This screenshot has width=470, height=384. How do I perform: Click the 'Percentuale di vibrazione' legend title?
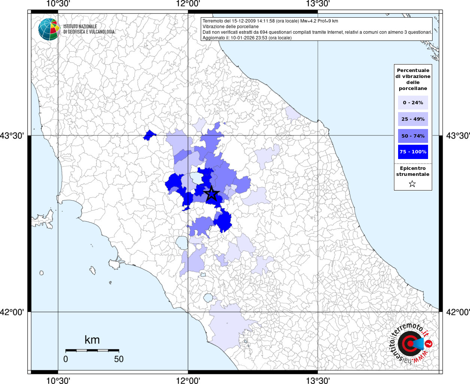click(x=413, y=79)
